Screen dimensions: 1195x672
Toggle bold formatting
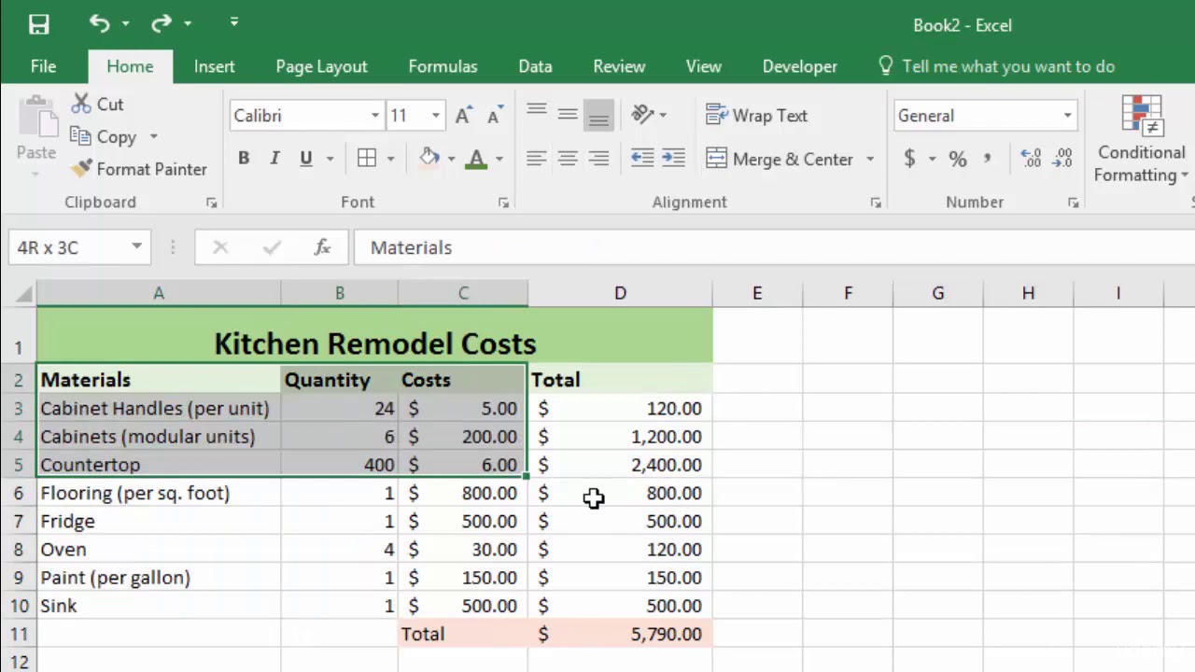click(244, 159)
